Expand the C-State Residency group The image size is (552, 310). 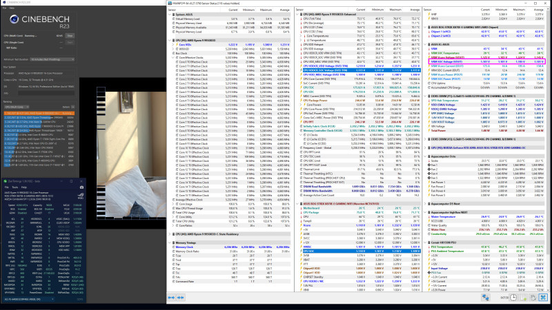tap(170, 234)
